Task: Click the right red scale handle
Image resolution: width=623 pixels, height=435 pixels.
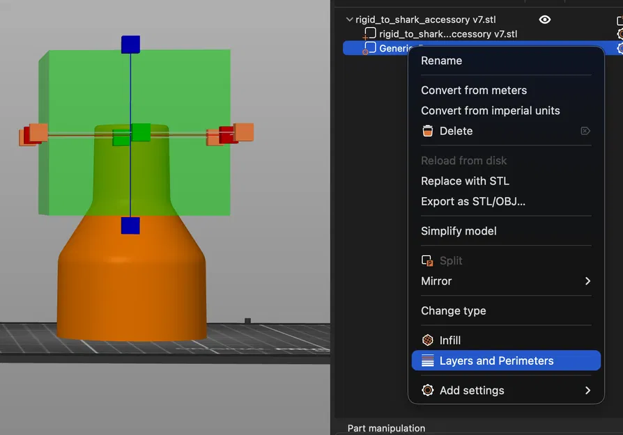Action: click(x=226, y=135)
